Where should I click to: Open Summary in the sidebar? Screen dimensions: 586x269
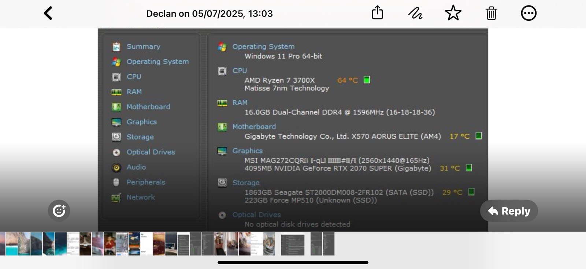coord(144,47)
